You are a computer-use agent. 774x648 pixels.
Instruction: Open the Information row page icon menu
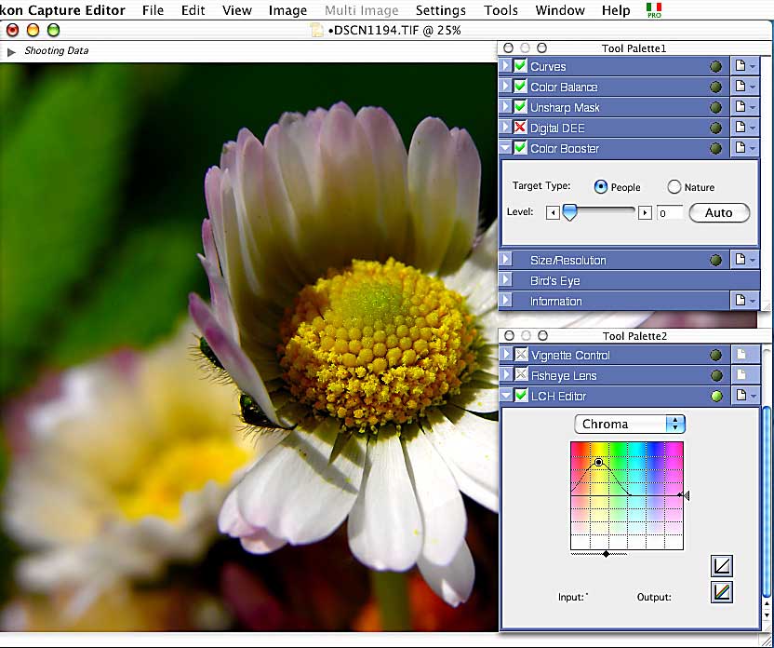tap(744, 301)
